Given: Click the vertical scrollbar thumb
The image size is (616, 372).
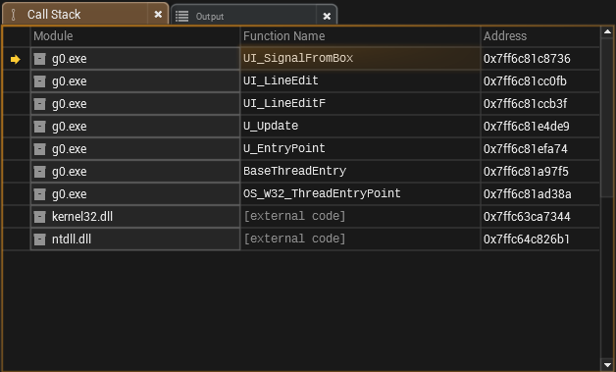Looking at the screenshot, I should point(607,117).
